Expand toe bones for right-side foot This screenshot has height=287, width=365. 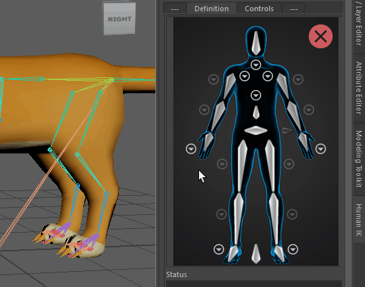[293, 249]
